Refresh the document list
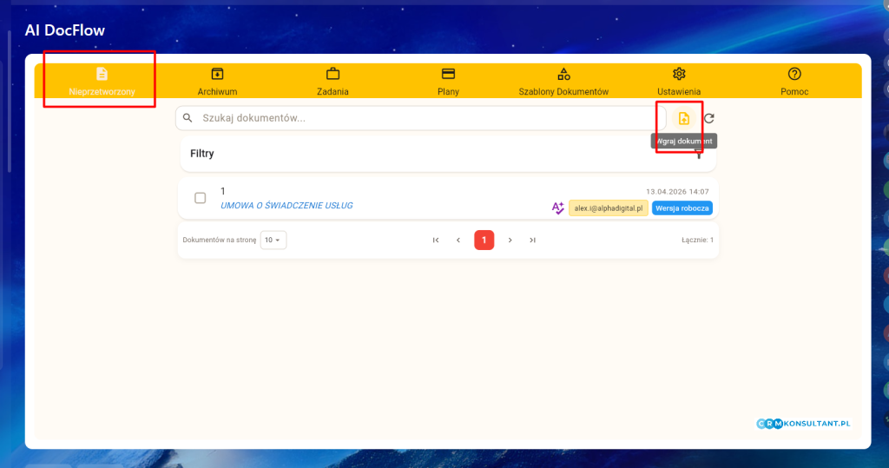Image resolution: width=889 pixels, height=468 pixels. coord(709,119)
